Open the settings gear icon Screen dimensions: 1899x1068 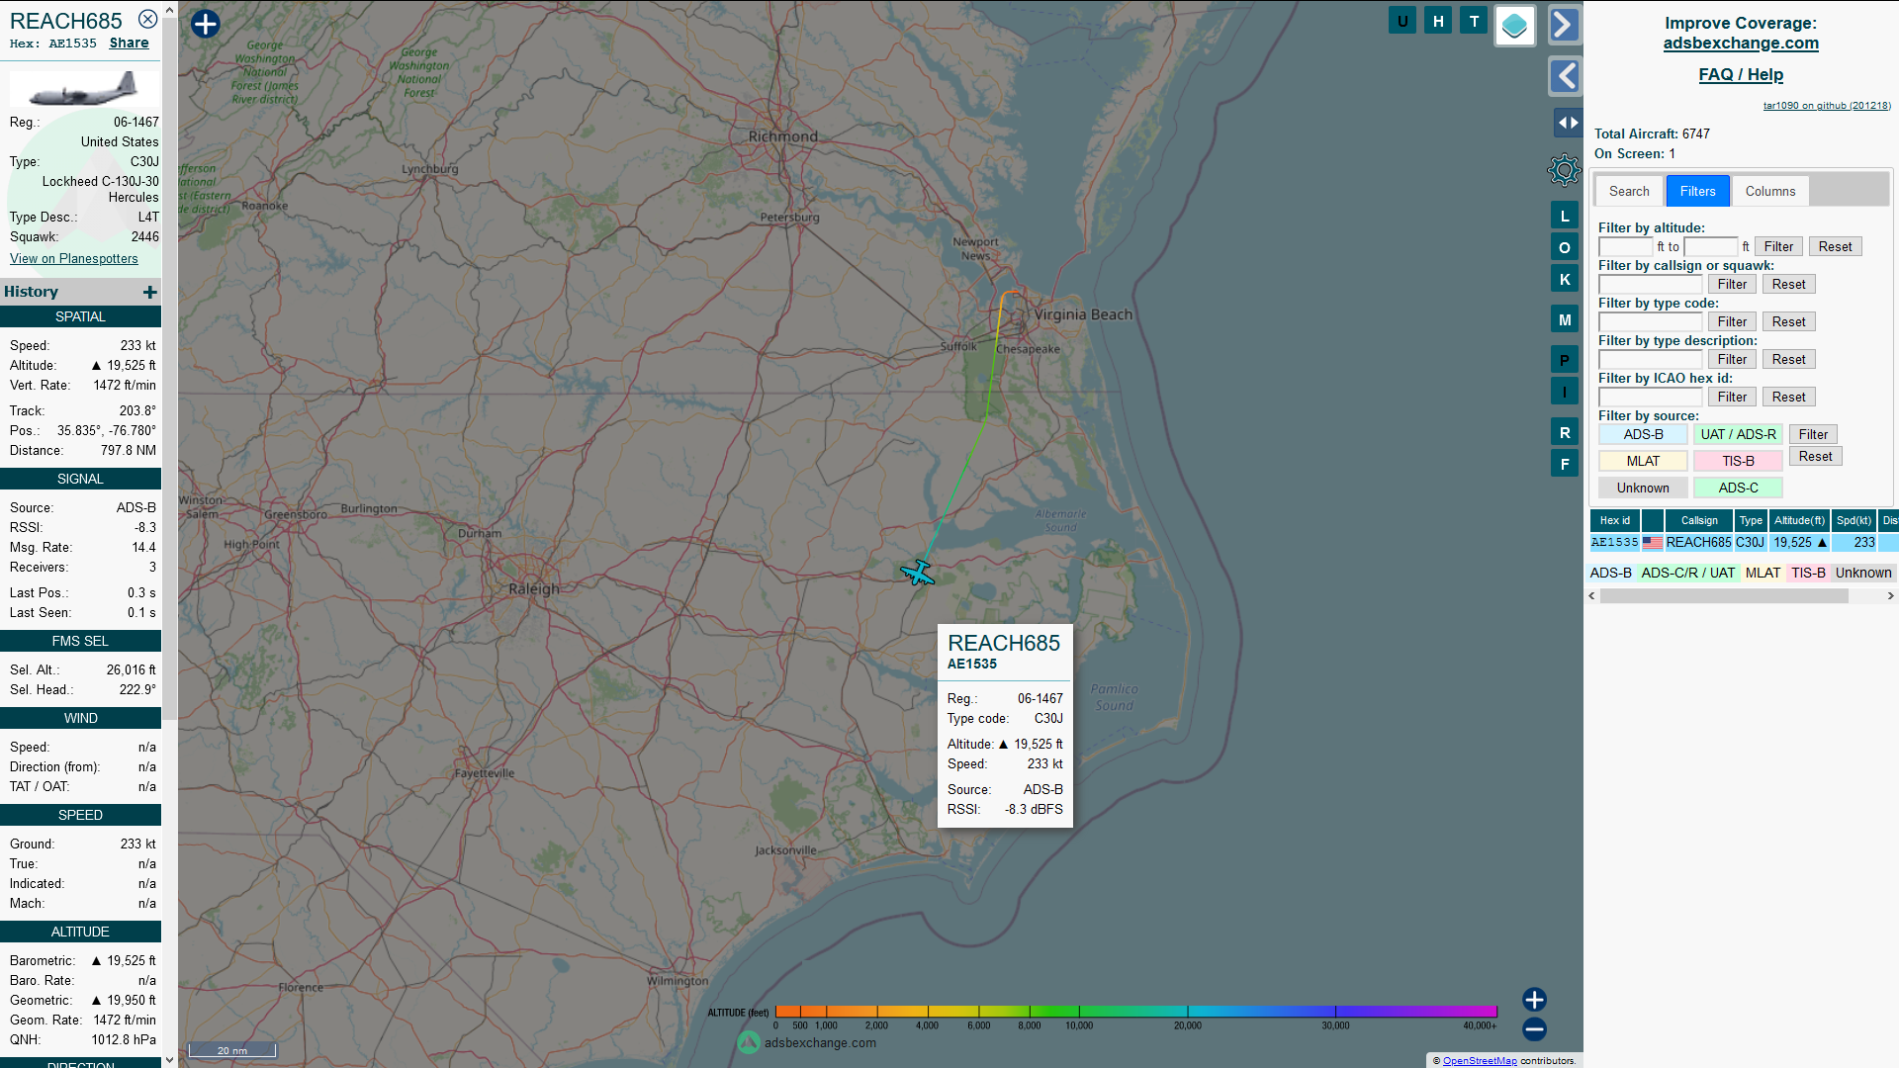pos(1564,170)
